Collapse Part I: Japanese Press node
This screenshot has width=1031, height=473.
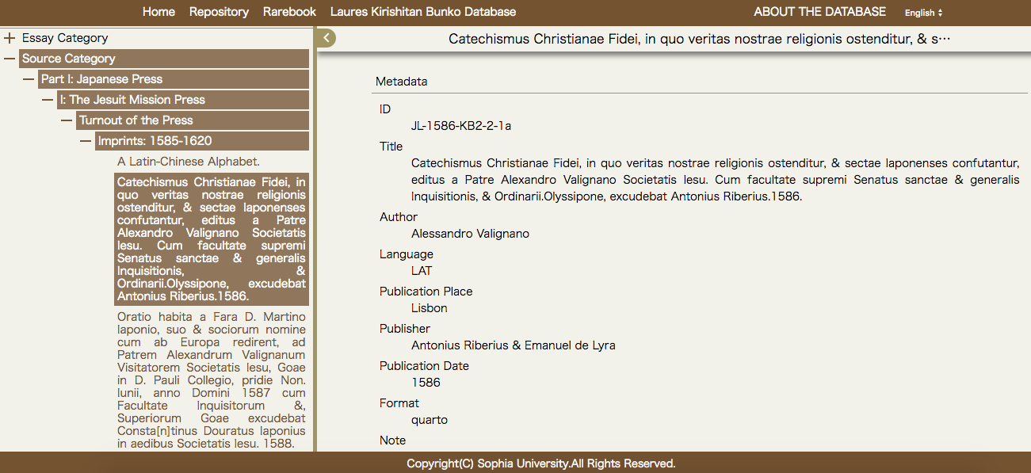29,79
